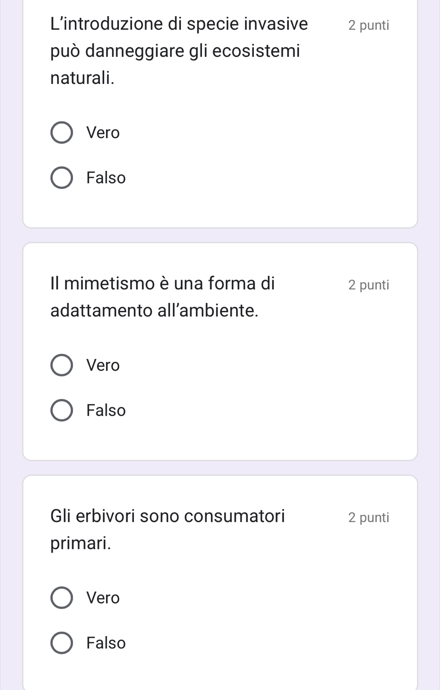Choose Vero radio circle for the mimetismo question
The image size is (440, 690).
61,365
